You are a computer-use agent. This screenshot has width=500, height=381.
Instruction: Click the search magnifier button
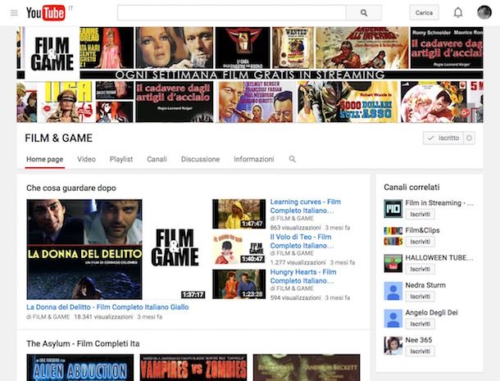click(x=364, y=13)
